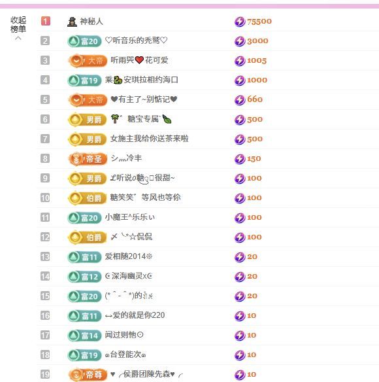Select user 听说糖很甜~
The image size is (379, 382).
[142, 178]
